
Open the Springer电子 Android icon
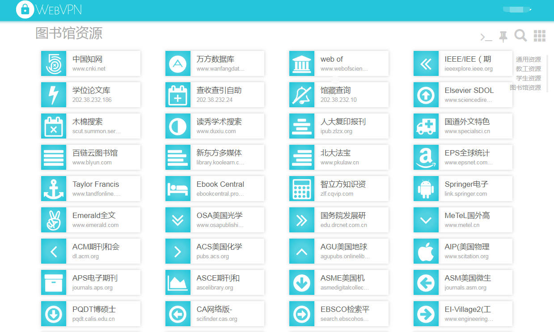tap(426, 189)
